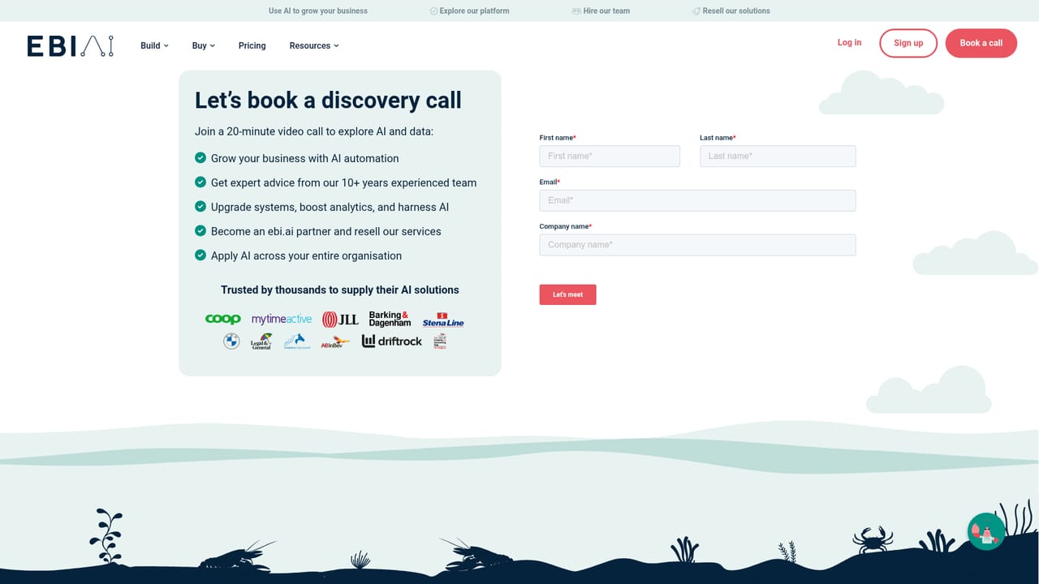Click the green coop logo
This screenshot has width=1039, height=584.
[x=222, y=320]
